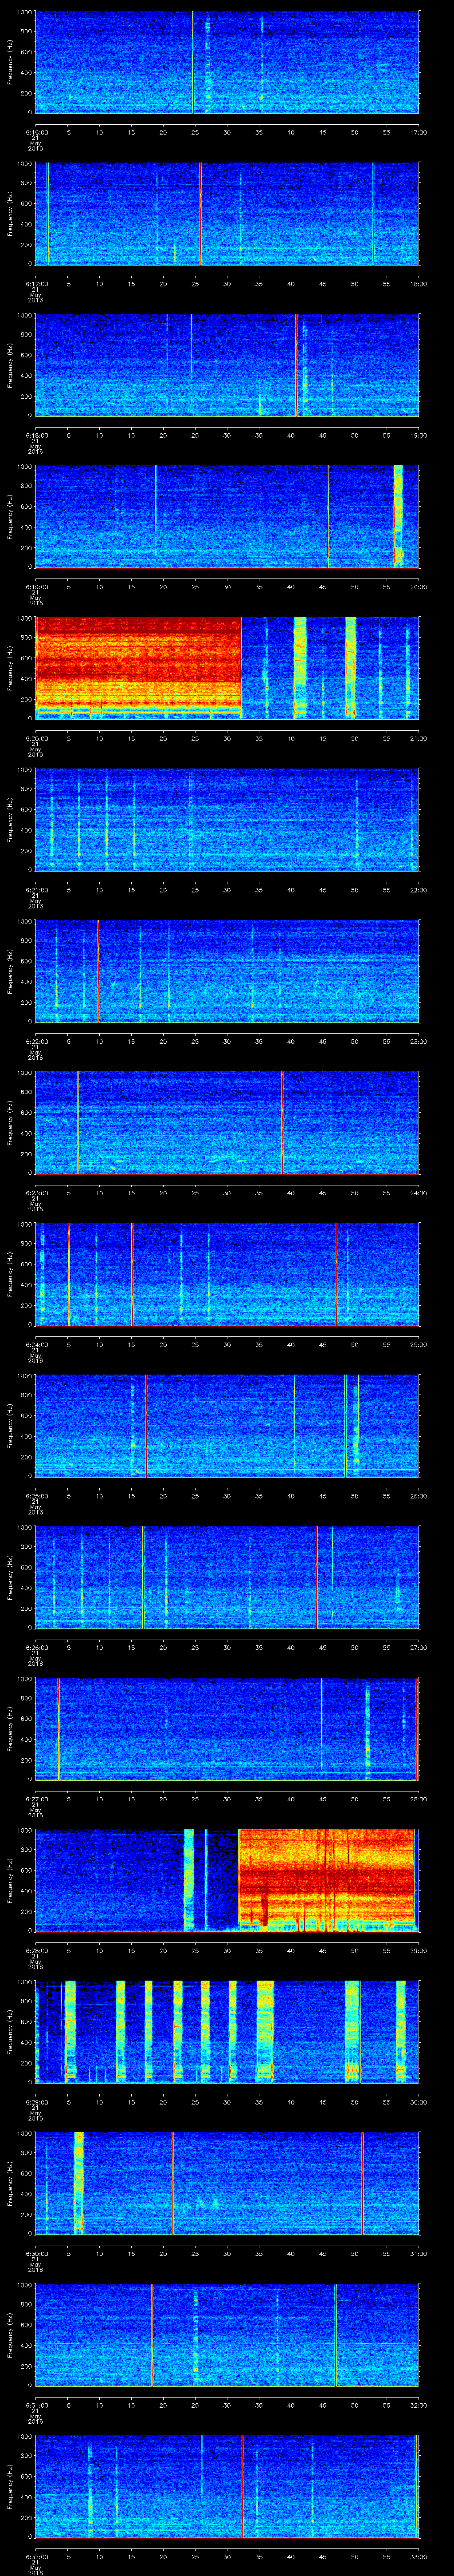Viewport: 454px width, 2576px height.
Task: Click the 6:23:00 start time label
Action: tap(36, 1193)
